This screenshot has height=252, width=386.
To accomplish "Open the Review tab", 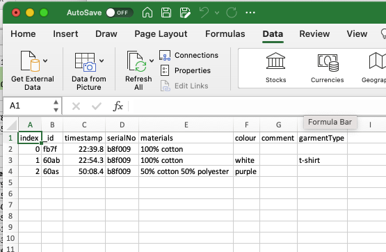I will click(x=314, y=33).
